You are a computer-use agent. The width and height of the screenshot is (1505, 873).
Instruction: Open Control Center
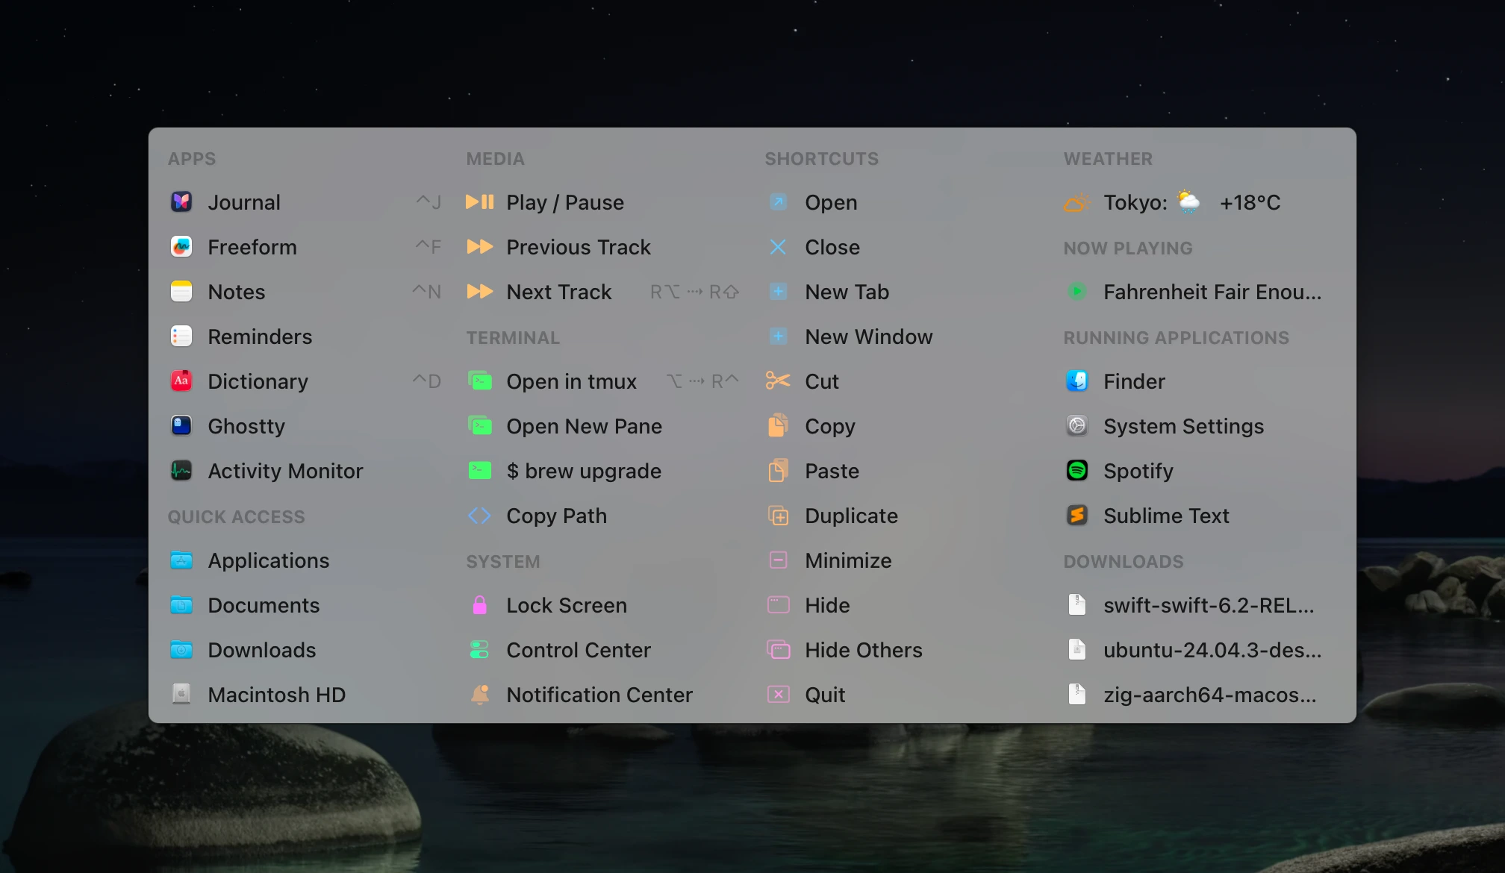coord(579,650)
